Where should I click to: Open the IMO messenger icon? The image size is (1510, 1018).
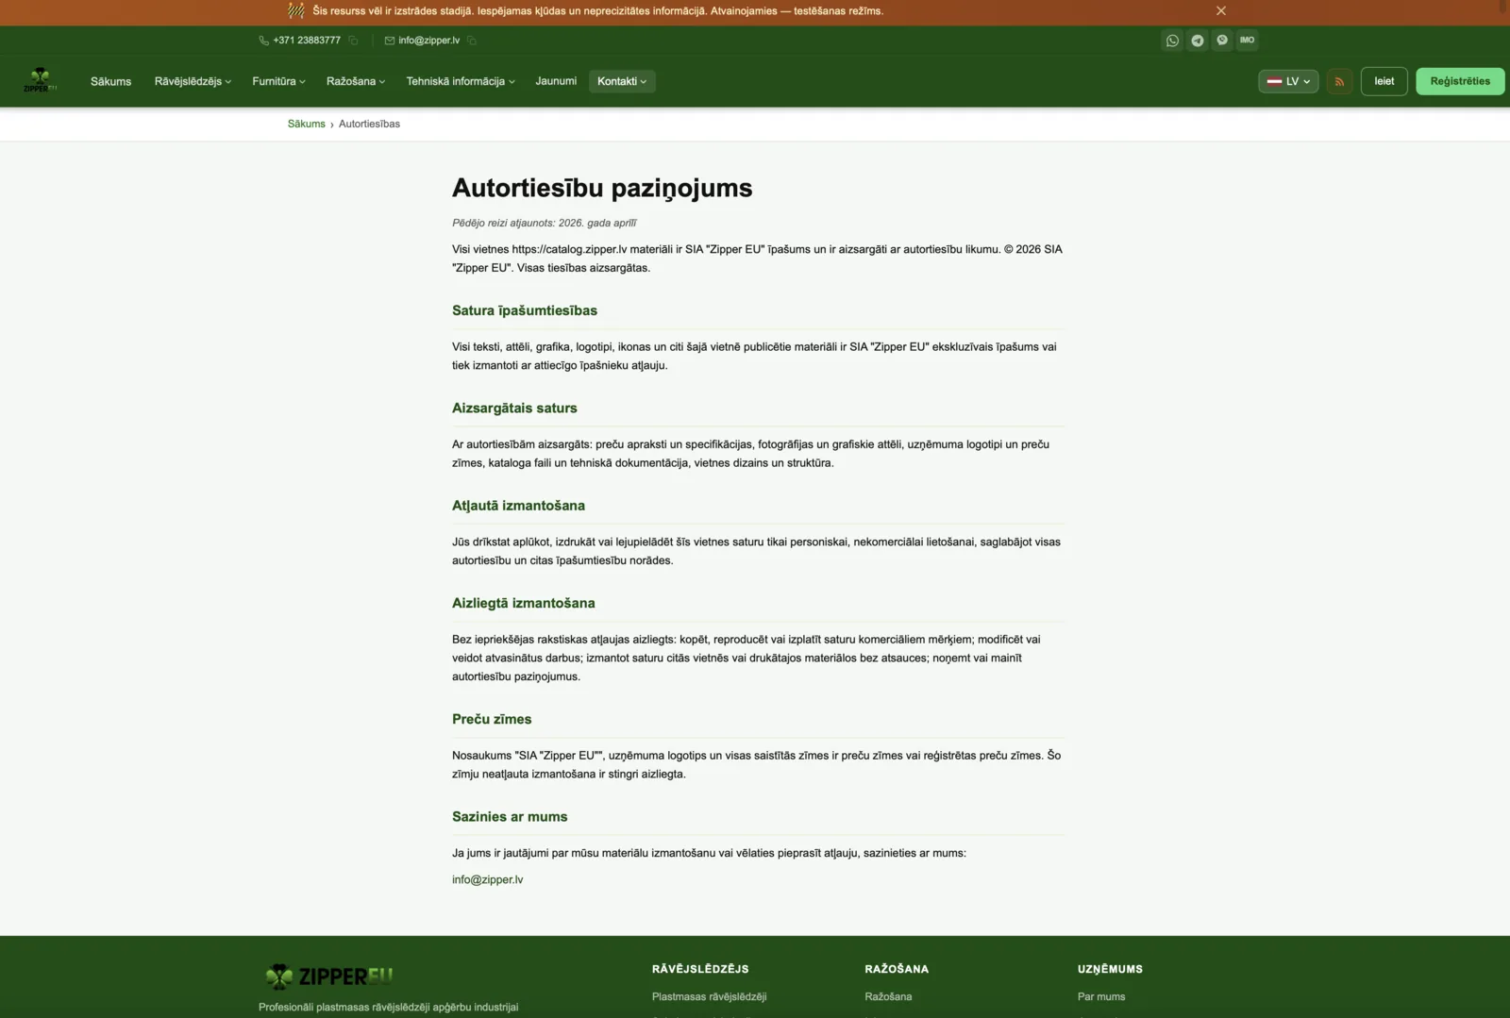tap(1247, 41)
